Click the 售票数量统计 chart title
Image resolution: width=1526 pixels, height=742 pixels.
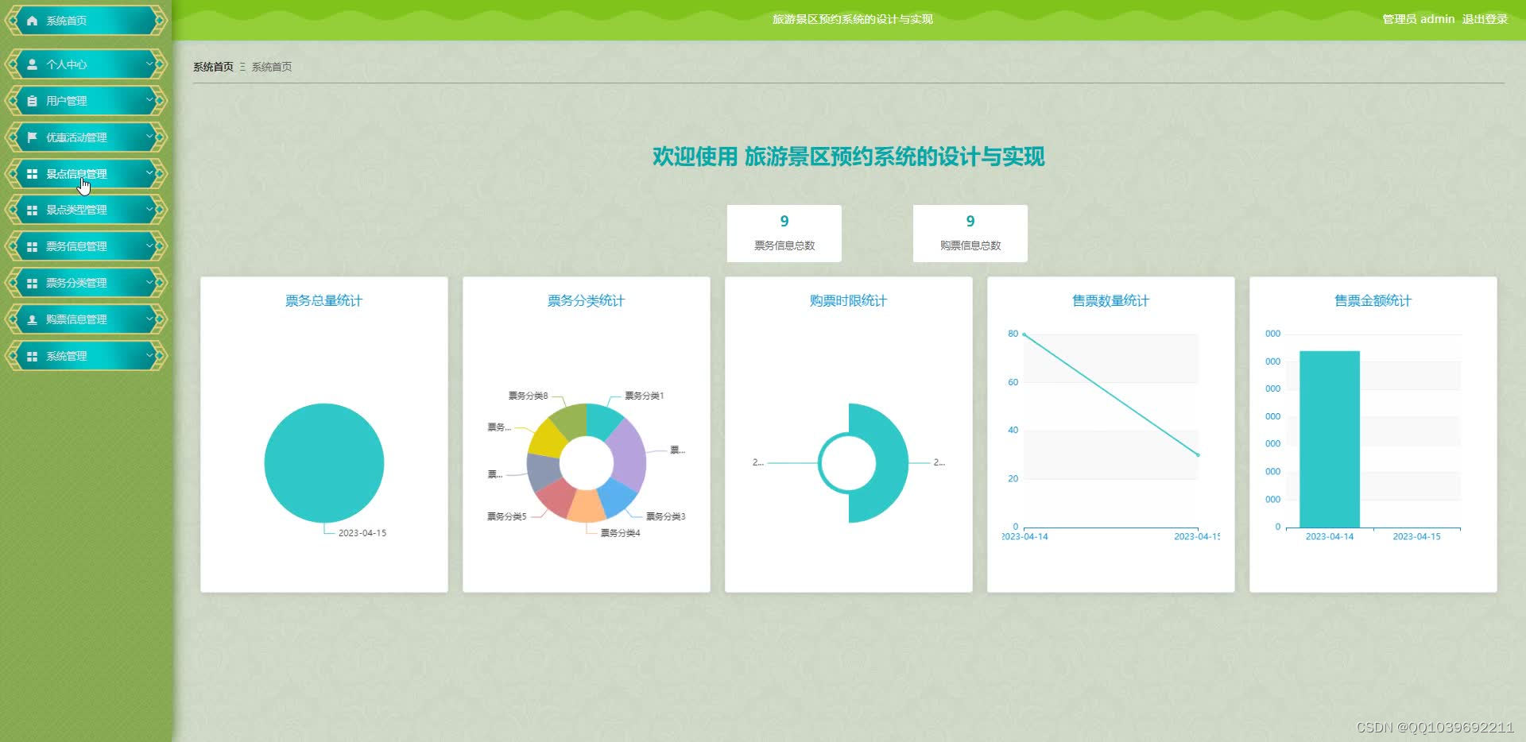click(1110, 300)
